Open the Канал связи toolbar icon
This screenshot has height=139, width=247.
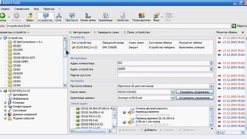click(x=88, y=17)
